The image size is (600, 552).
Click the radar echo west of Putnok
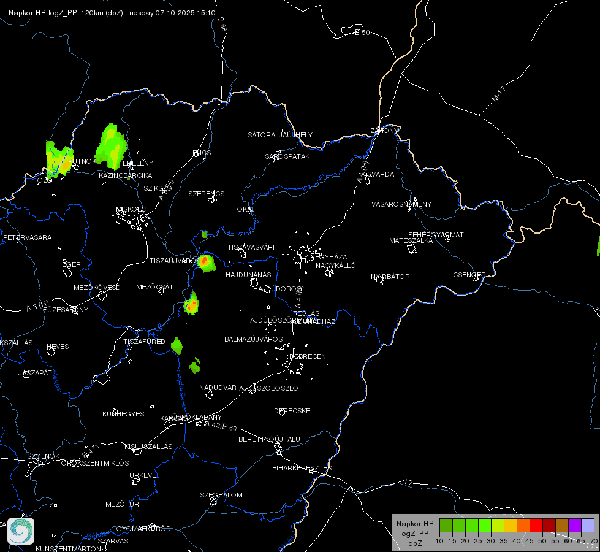(58, 159)
